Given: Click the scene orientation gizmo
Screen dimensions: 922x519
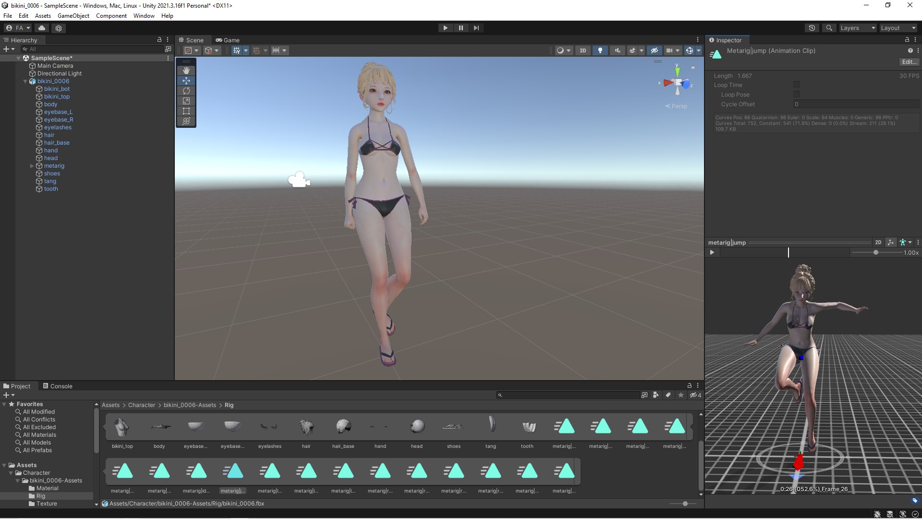Looking at the screenshot, I should [678, 83].
